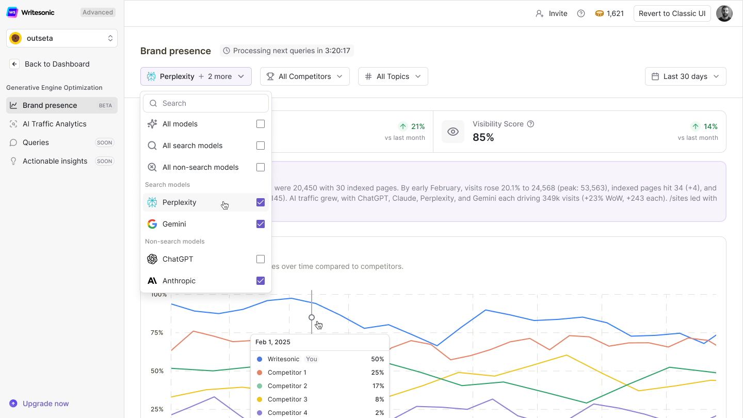Image resolution: width=743 pixels, height=418 pixels.
Task: Enable the ChatGPT checkbox
Action: click(x=261, y=259)
